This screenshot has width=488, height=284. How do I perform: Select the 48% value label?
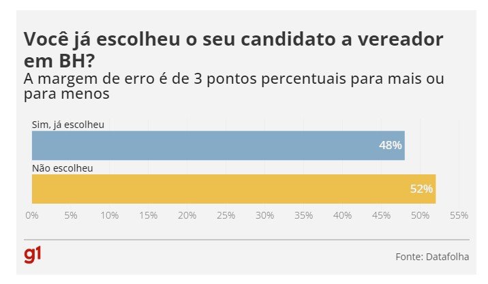[391, 145]
